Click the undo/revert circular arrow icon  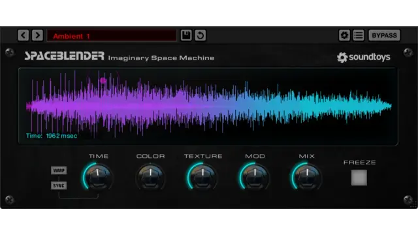click(x=201, y=35)
